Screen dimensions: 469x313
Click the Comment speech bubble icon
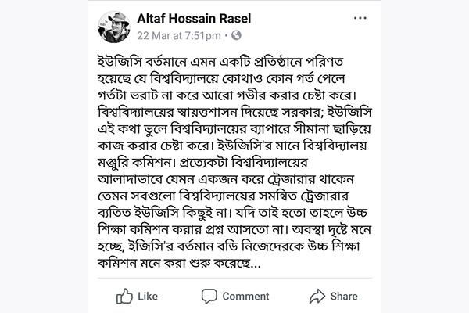(209, 297)
